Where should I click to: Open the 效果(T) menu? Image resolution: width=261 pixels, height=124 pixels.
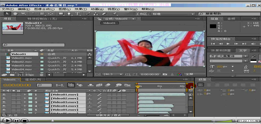click(81, 9)
